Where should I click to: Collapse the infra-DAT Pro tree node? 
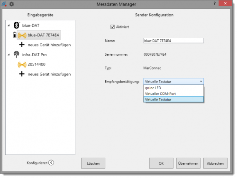pyautogui.click(x=9, y=55)
